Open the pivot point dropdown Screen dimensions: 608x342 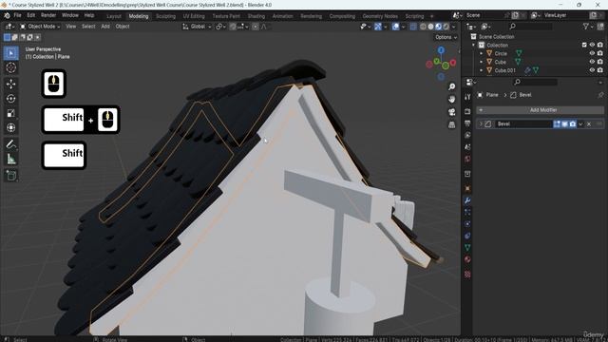tap(220, 27)
